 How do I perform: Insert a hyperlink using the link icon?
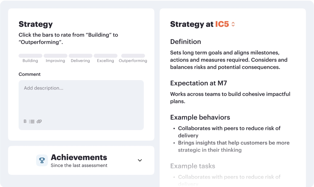click(x=39, y=121)
